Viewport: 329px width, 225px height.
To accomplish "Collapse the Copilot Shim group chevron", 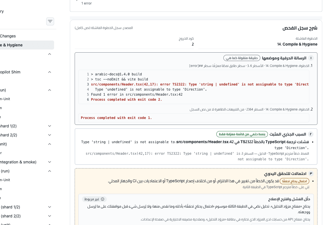I will (x=50, y=72).
